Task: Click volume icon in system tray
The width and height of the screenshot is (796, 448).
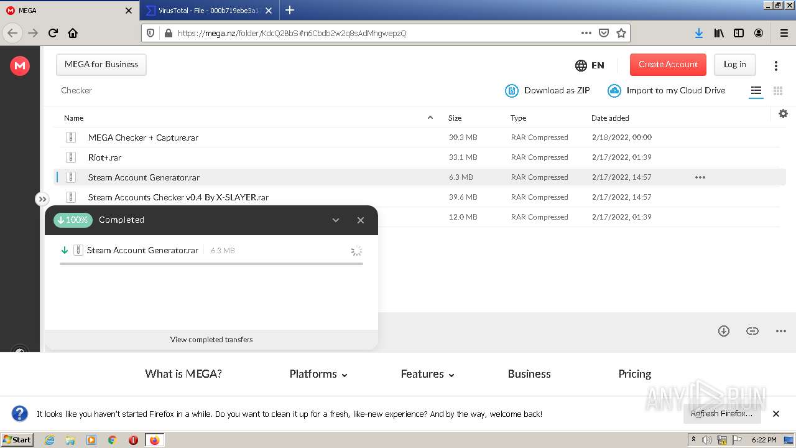Action: coord(707,440)
